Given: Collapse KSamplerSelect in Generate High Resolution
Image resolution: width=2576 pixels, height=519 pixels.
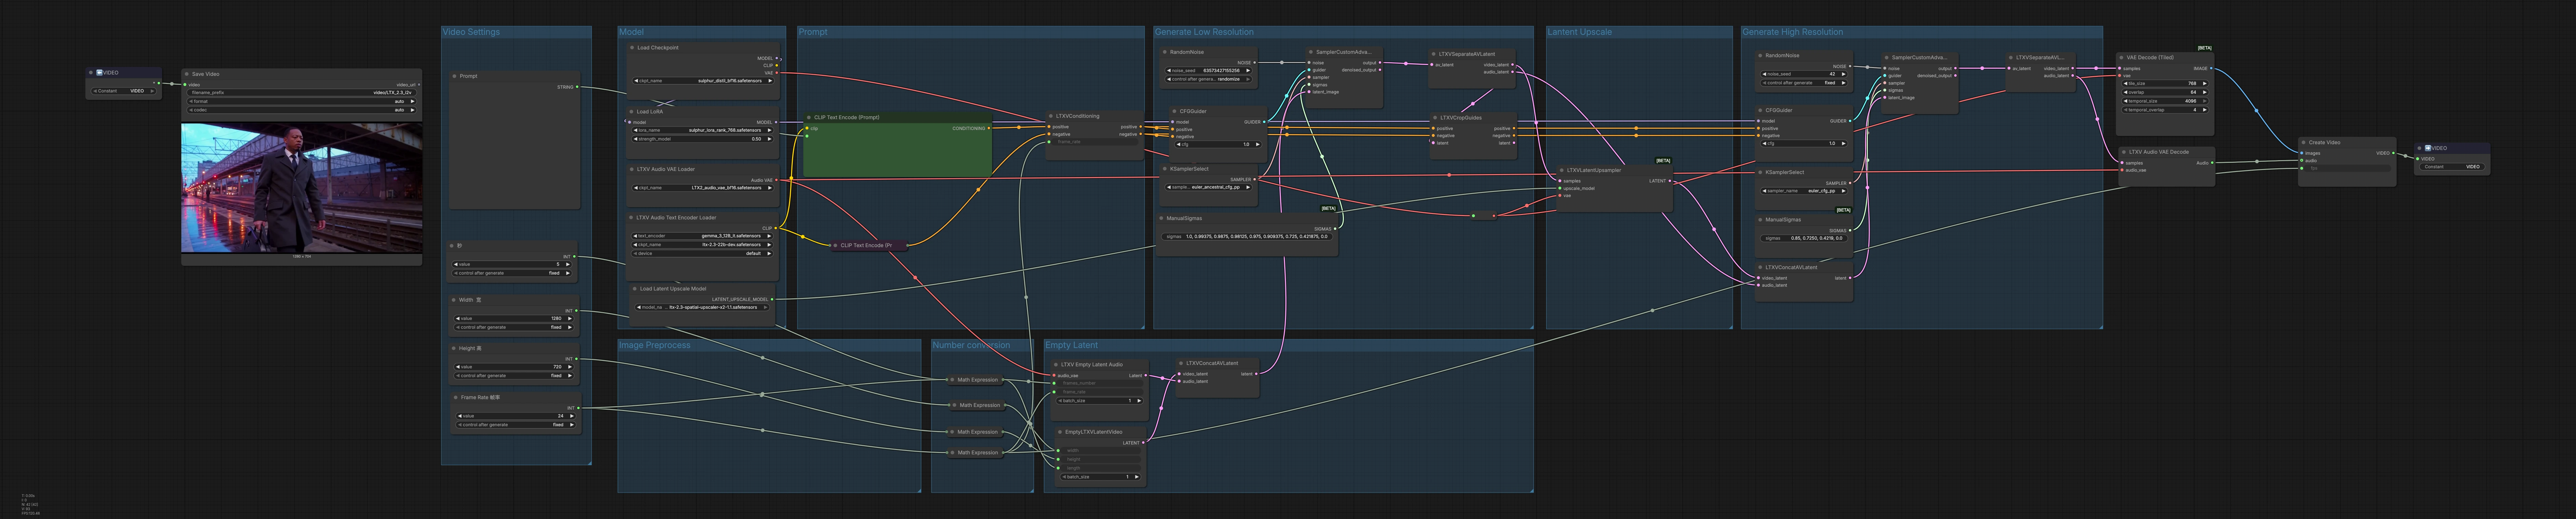Looking at the screenshot, I should tap(1761, 173).
